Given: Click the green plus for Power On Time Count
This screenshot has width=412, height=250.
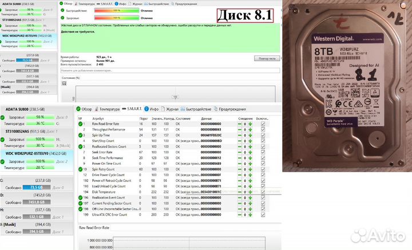Looking at the screenshot, I should (250, 164).
